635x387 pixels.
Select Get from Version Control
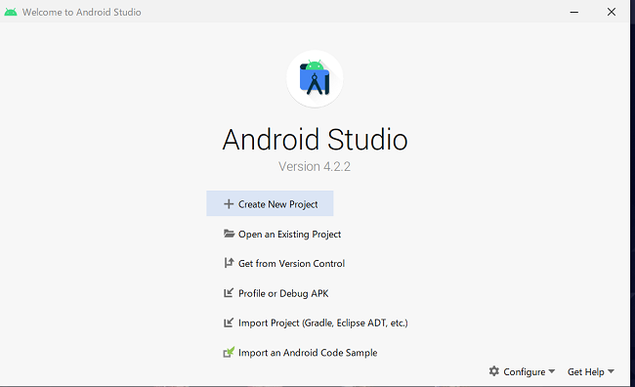pyautogui.click(x=284, y=264)
